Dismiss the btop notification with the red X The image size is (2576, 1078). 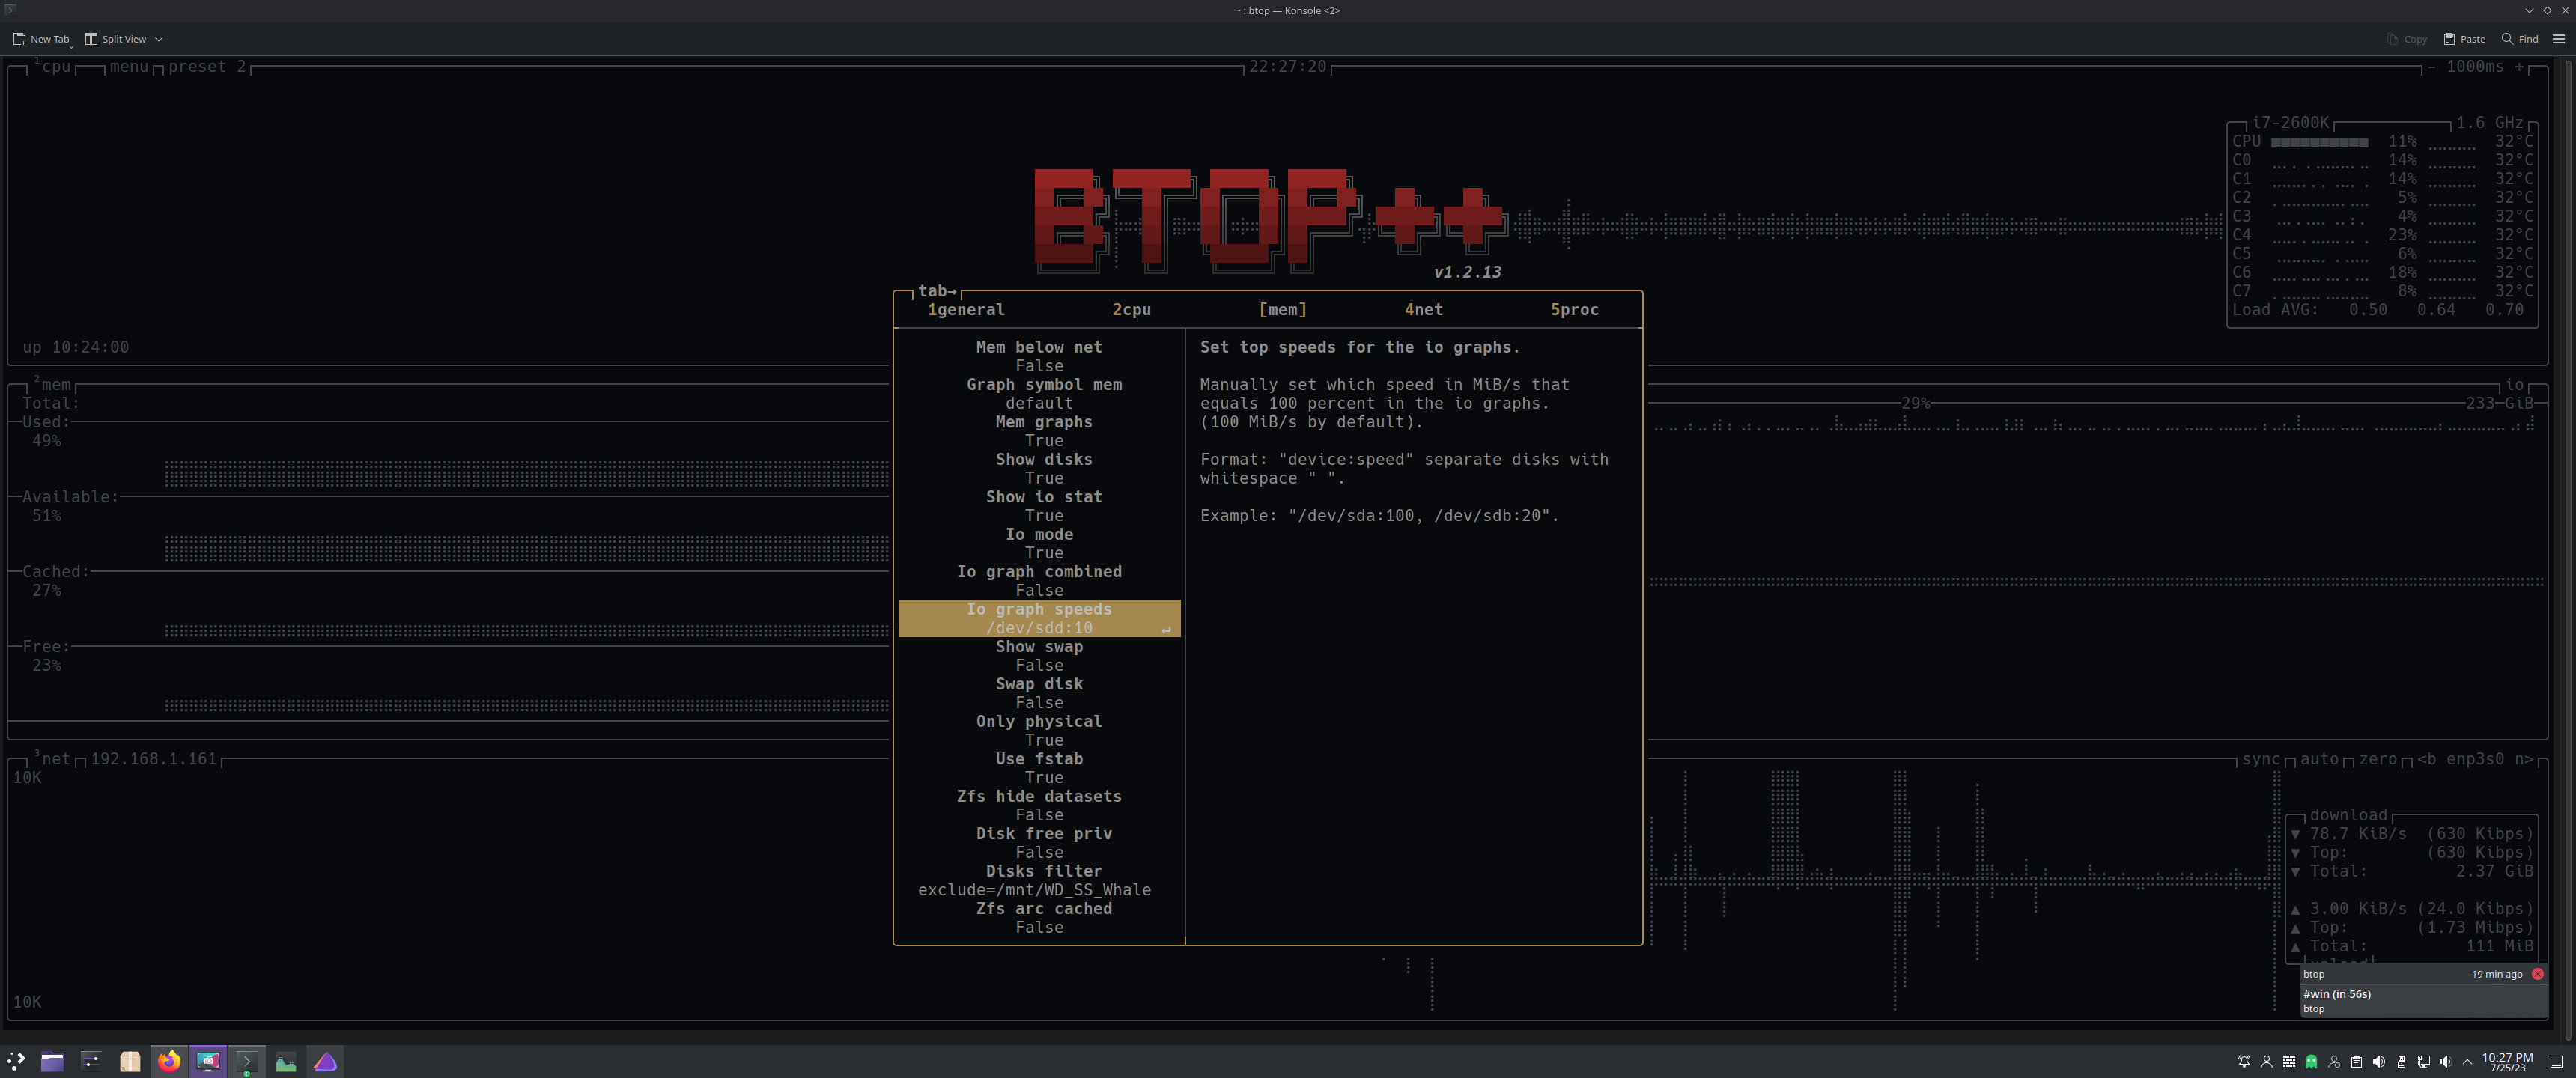pyautogui.click(x=2537, y=973)
